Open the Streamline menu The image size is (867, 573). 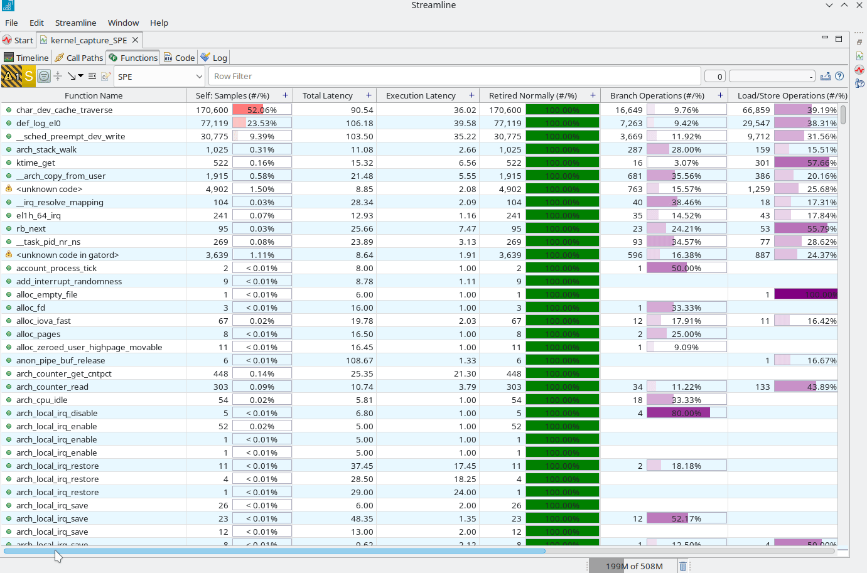click(x=75, y=23)
